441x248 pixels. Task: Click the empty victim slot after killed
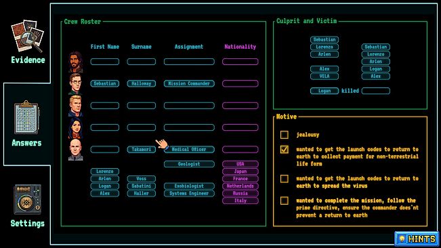(x=376, y=91)
